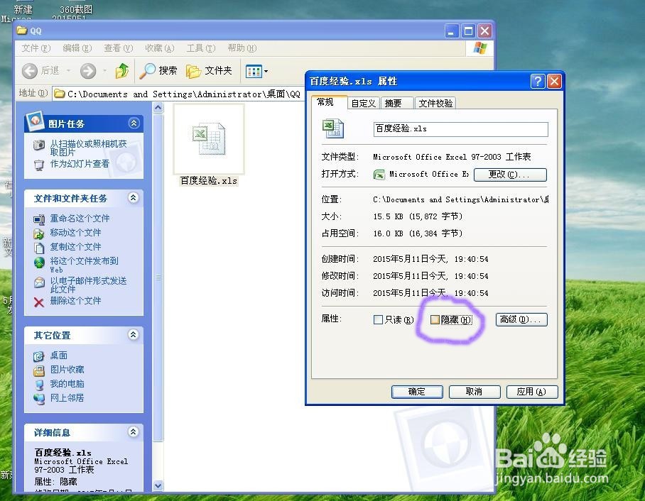This screenshot has height=501, width=645.
Task: Open the 帮助(H) menu
Action: tap(242, 48)
